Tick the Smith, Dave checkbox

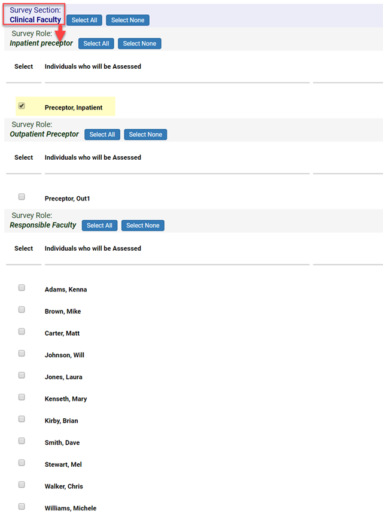pos(22,441)
